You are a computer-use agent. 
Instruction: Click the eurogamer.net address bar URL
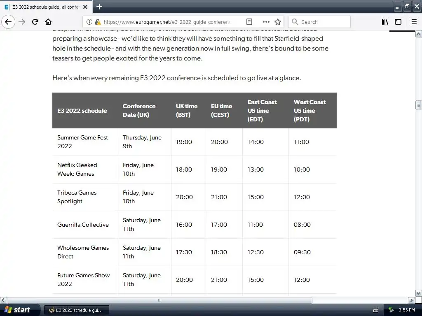pyautogui.click(x=167, y=22)
